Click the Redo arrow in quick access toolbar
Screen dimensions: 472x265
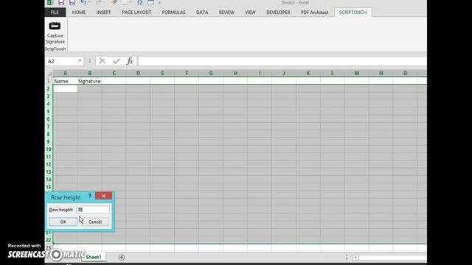98,3
